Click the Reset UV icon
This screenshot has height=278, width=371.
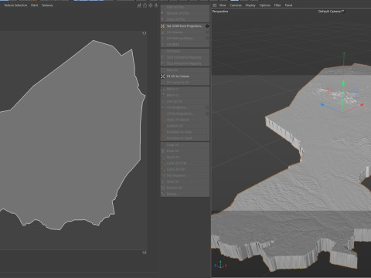click(x=162, y=157)
